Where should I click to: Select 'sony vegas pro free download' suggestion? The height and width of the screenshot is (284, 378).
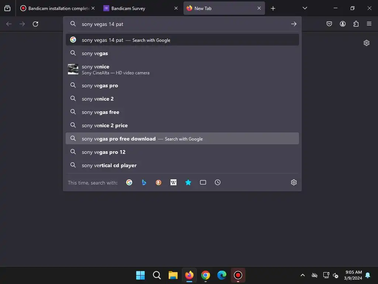(182, 138)
